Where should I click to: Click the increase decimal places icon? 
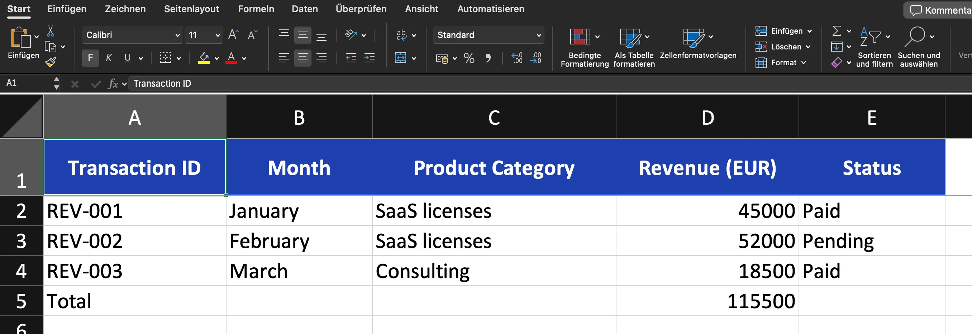pos(517,58)
